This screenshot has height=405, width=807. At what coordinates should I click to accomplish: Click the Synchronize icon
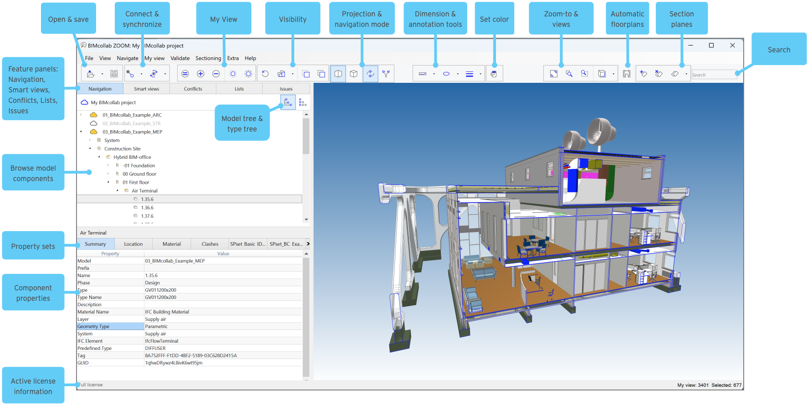(x=154, y=74)
